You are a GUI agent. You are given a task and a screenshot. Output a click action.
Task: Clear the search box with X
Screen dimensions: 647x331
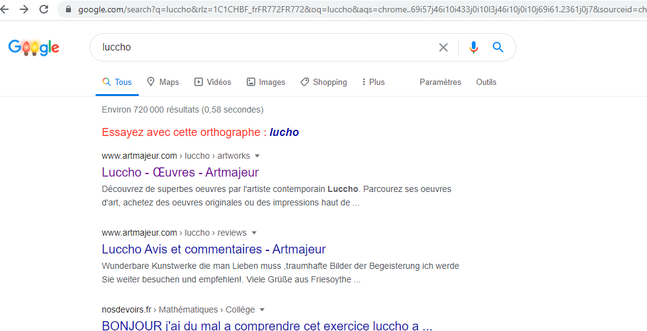(x=443, y=47)
